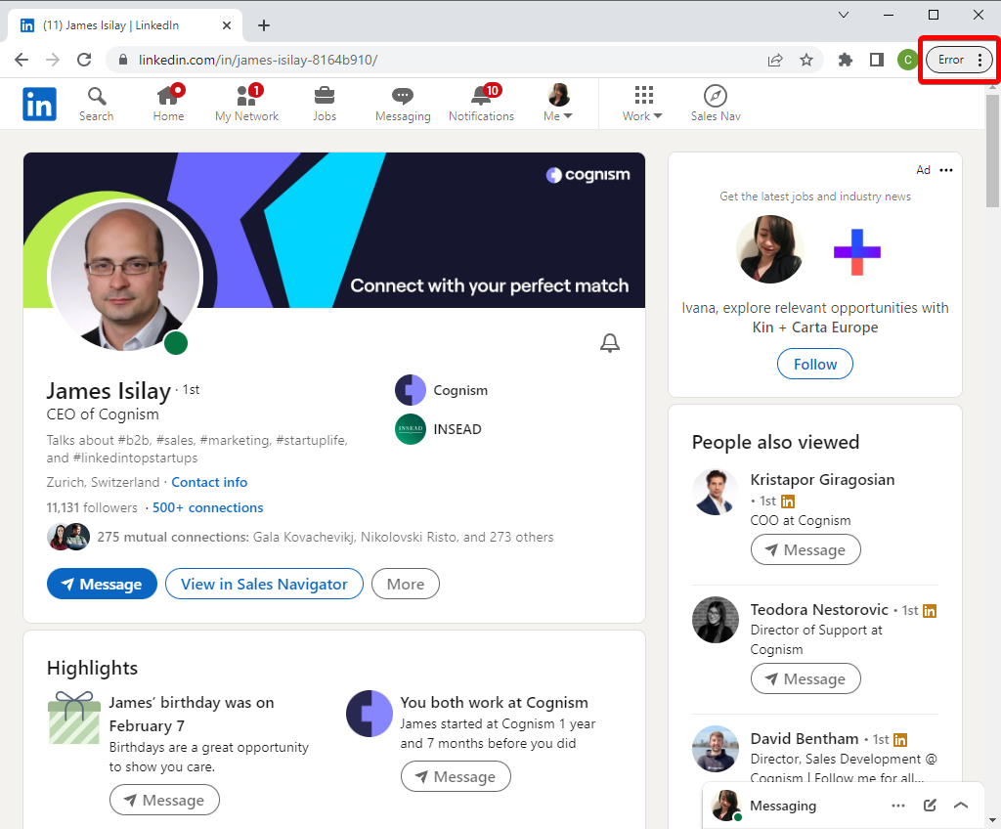The height and width of the screenshot is (829, 1001).
Task: Open the LinkedIn Search icon
Action: [97, 104]
